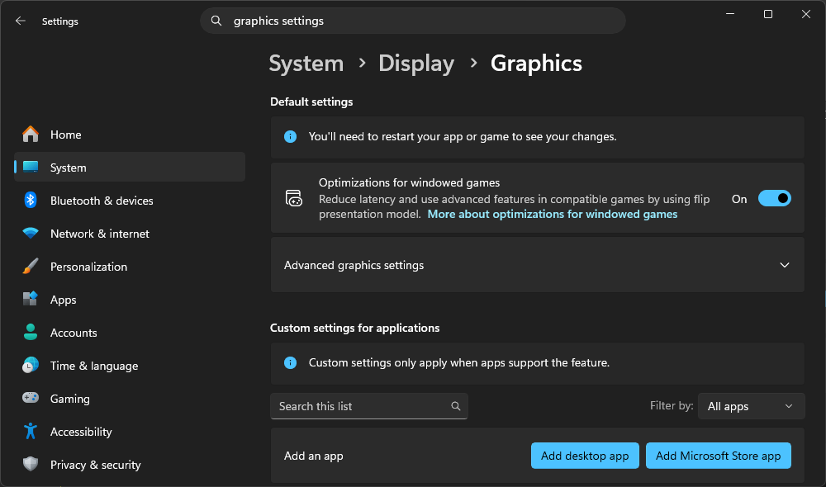Click the windowed games controller icon
Viewport: 826px width, 487px height.
tap(294, 198)
